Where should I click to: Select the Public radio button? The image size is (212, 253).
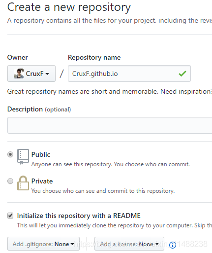10,154
